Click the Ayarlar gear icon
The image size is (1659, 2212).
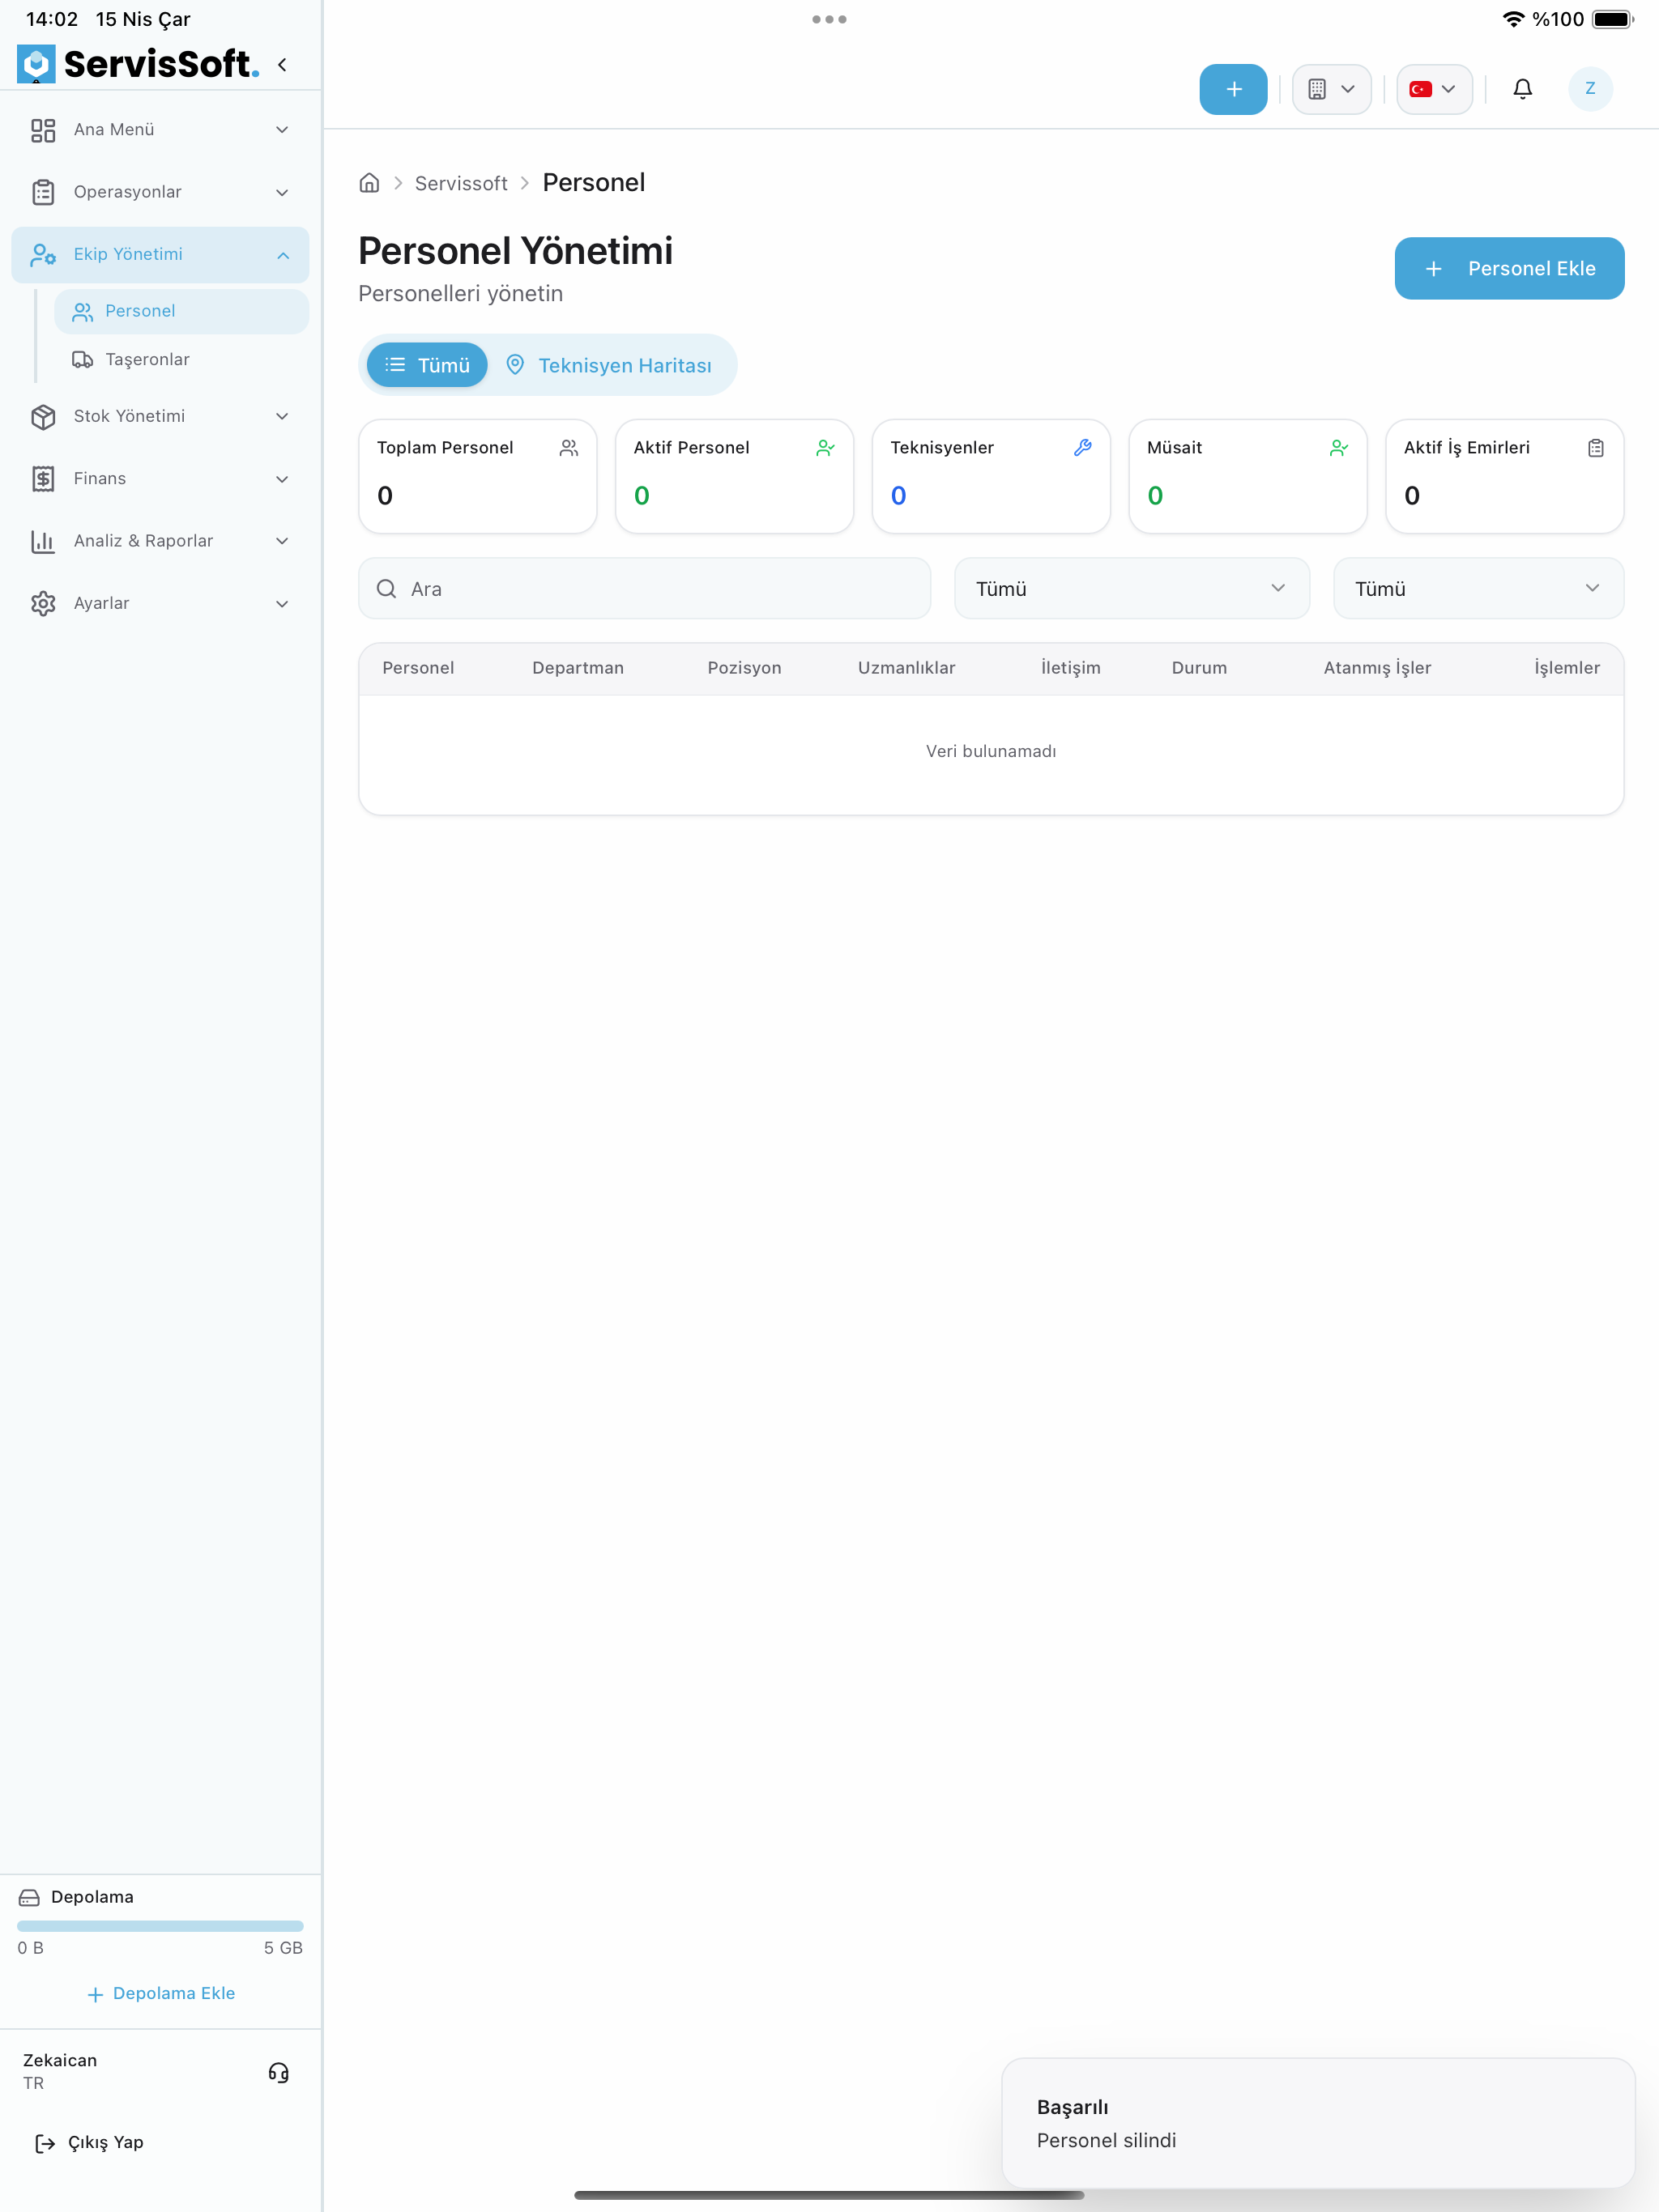43,604
